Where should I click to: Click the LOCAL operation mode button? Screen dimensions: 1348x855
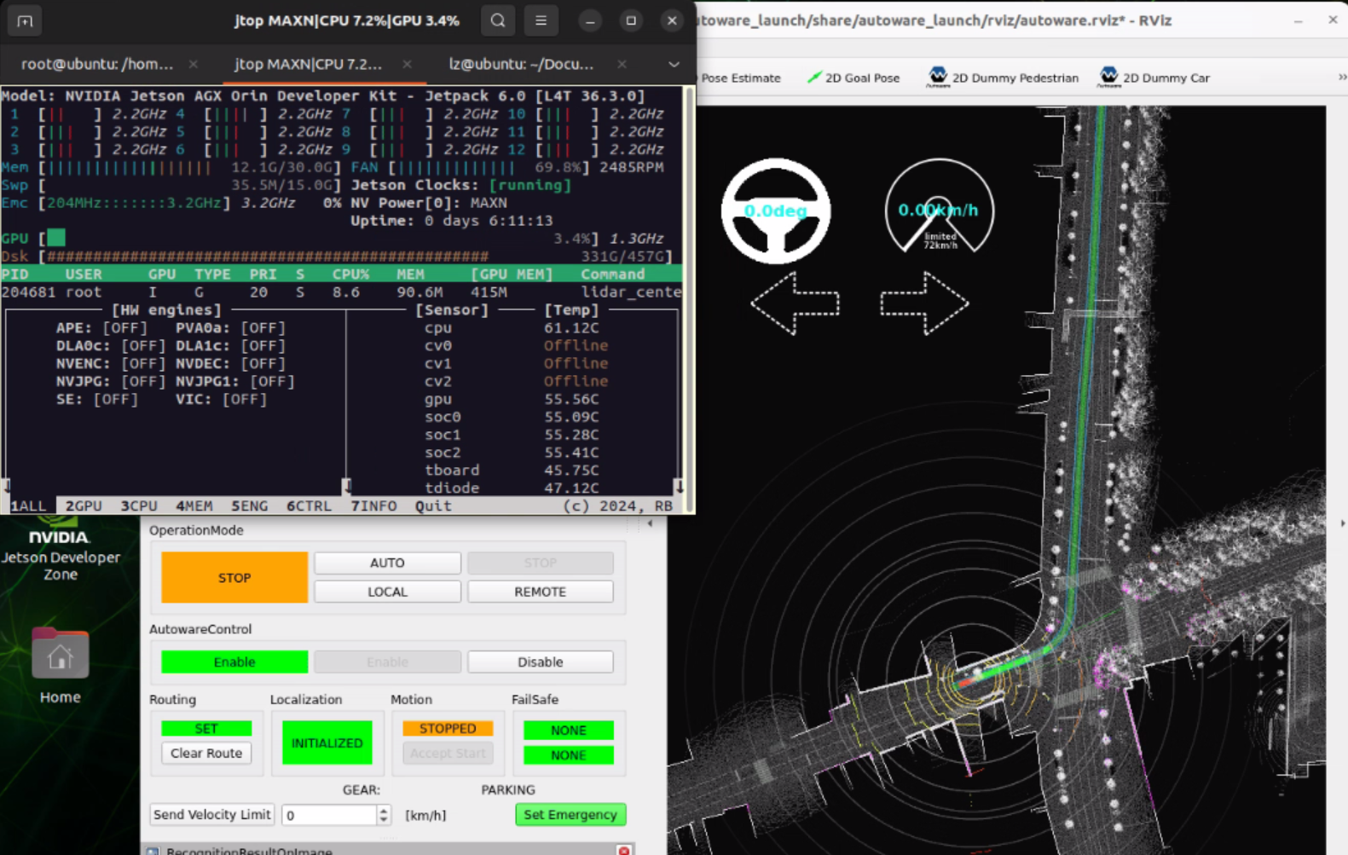[387, 592]
